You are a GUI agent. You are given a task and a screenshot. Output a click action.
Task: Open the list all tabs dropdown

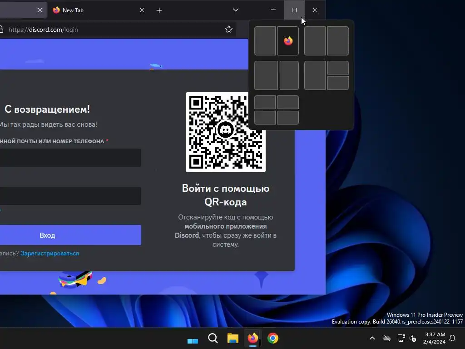(x=236, y=10)
